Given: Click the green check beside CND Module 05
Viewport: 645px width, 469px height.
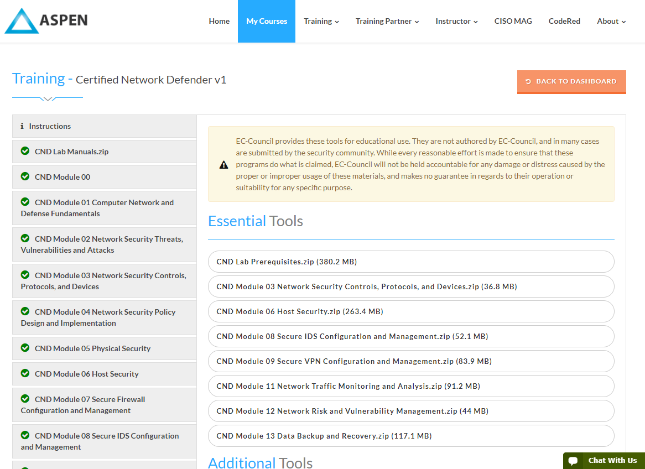Looking at the screenshot, I should point(25,348).
